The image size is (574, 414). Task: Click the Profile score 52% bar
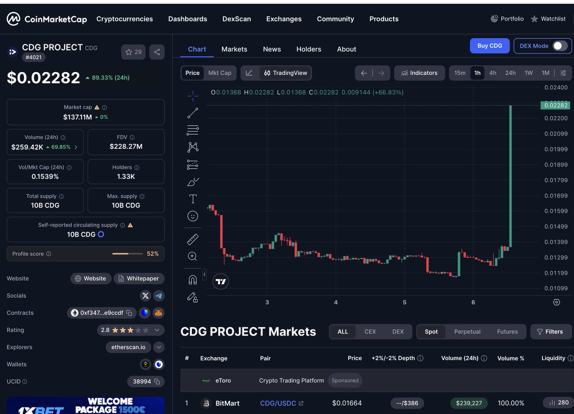click(86, 254)
